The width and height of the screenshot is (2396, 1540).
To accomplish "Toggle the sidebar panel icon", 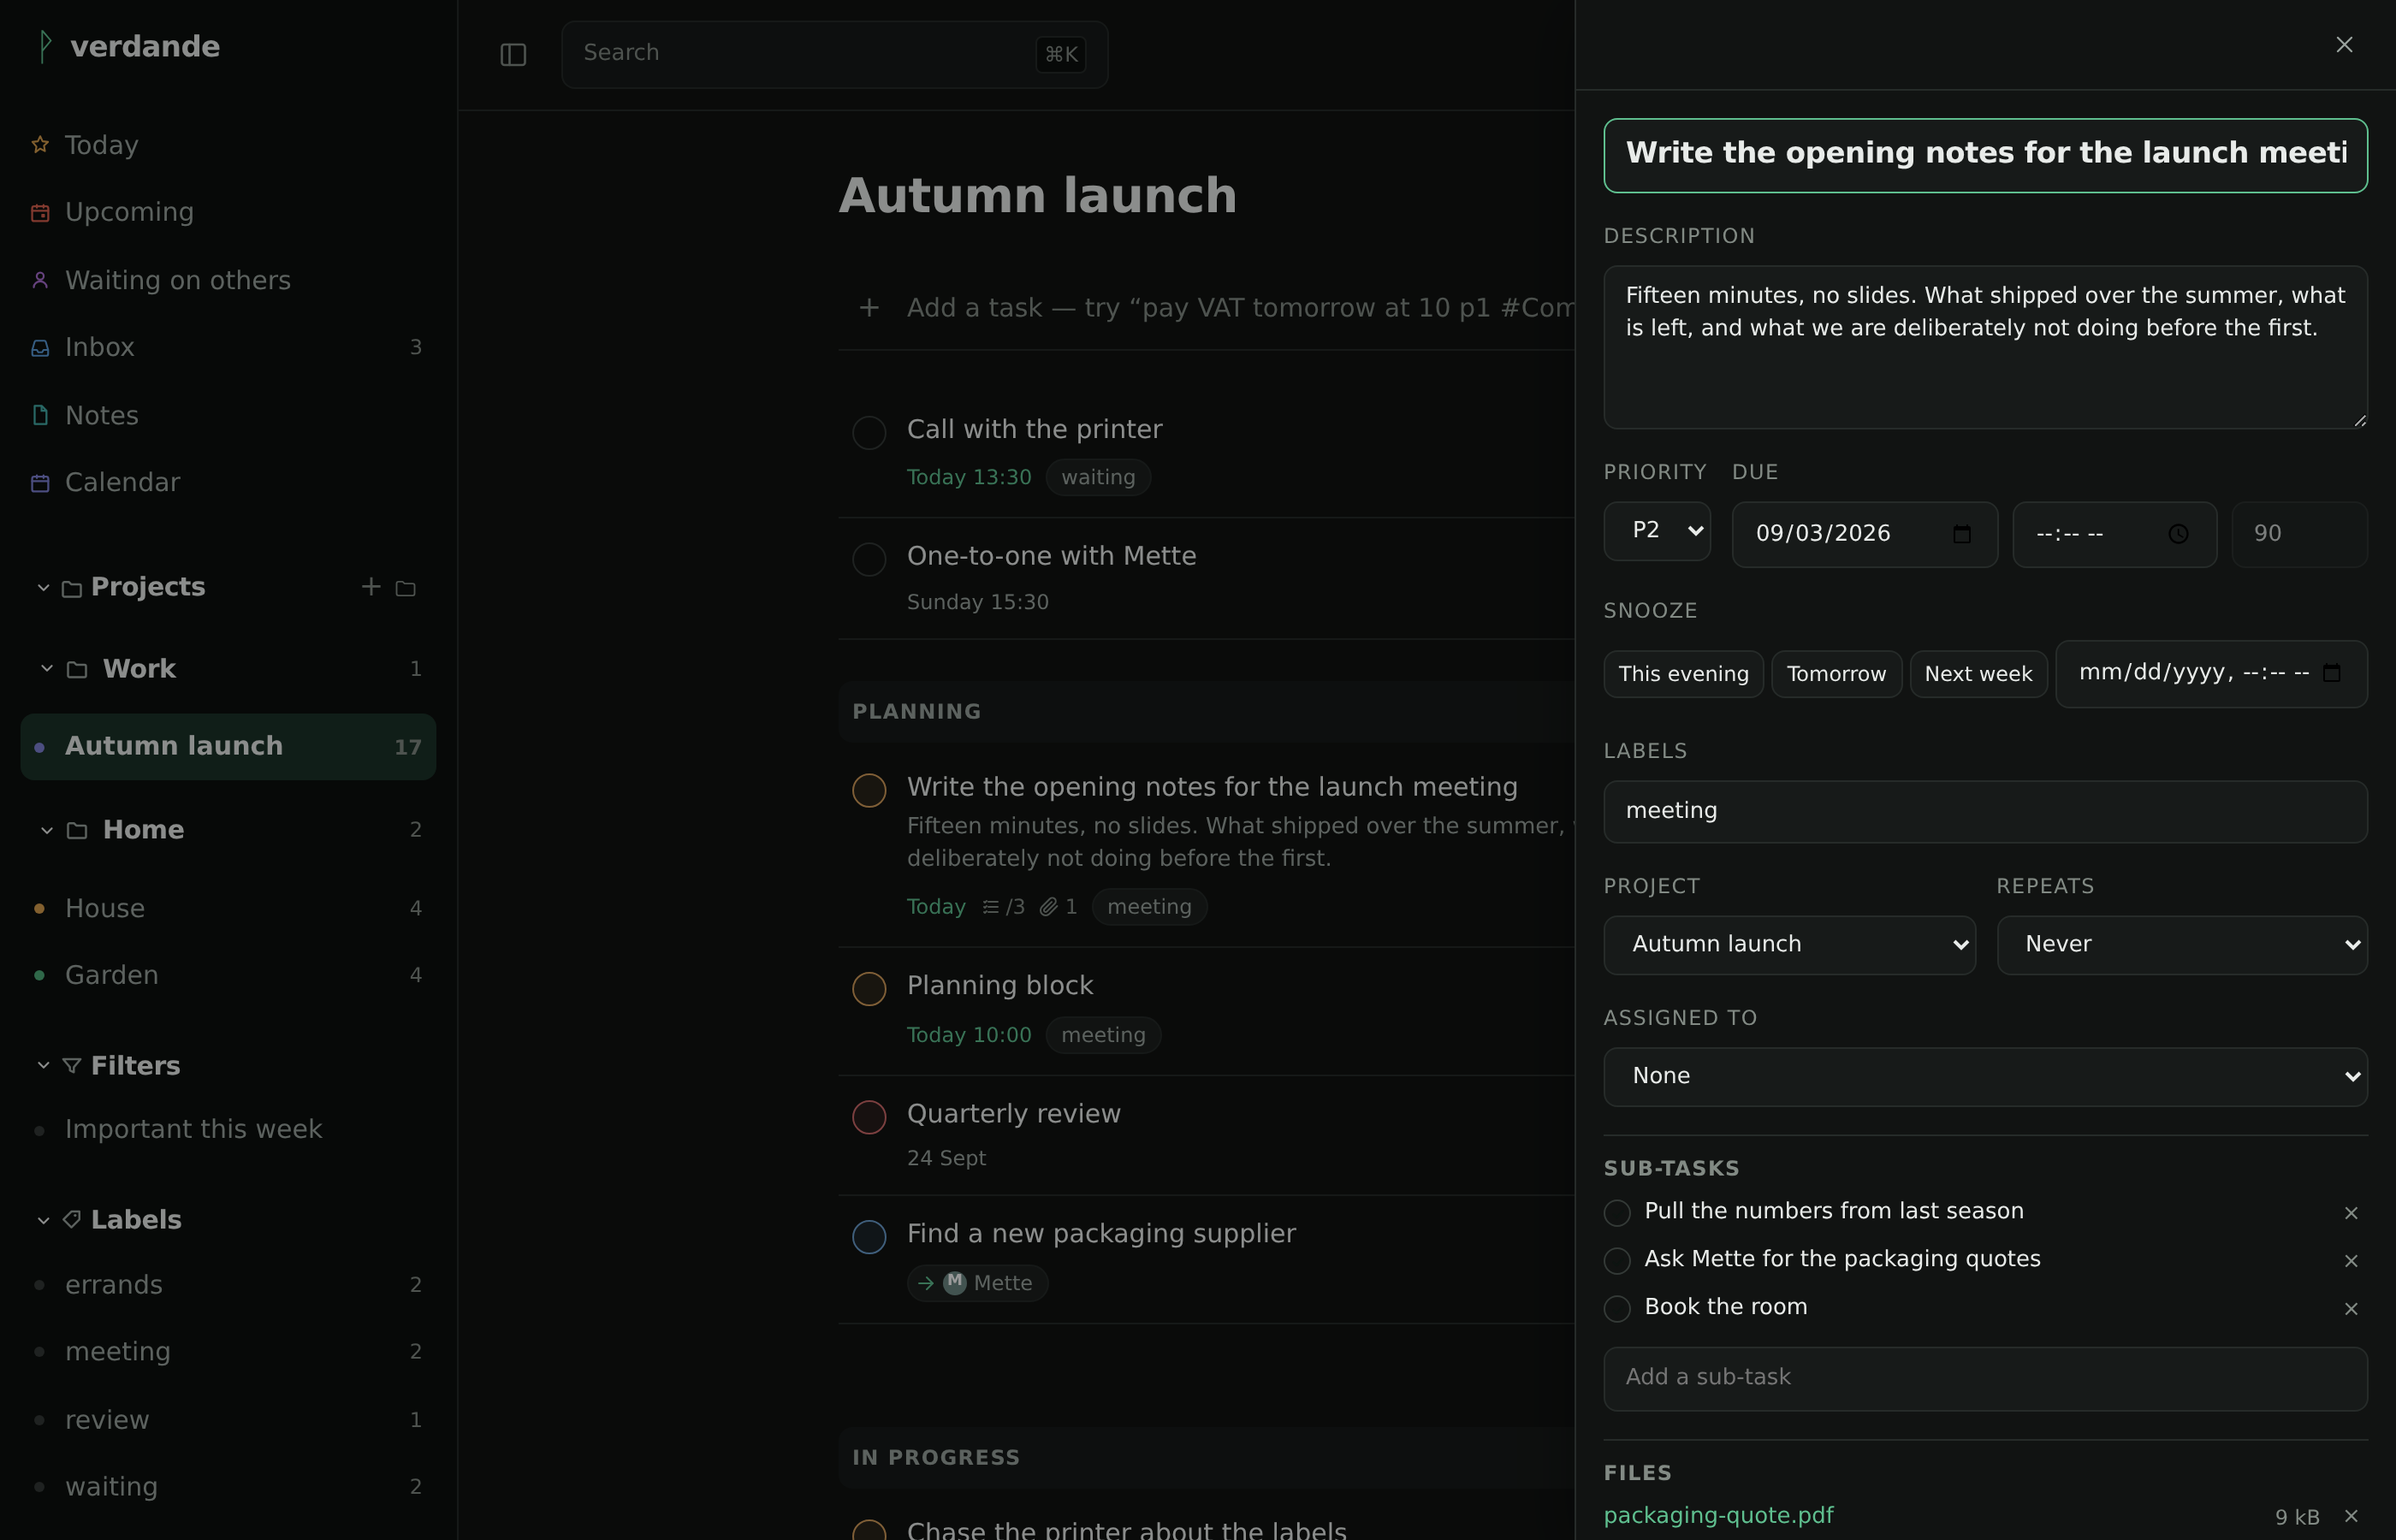I will 513,54.
